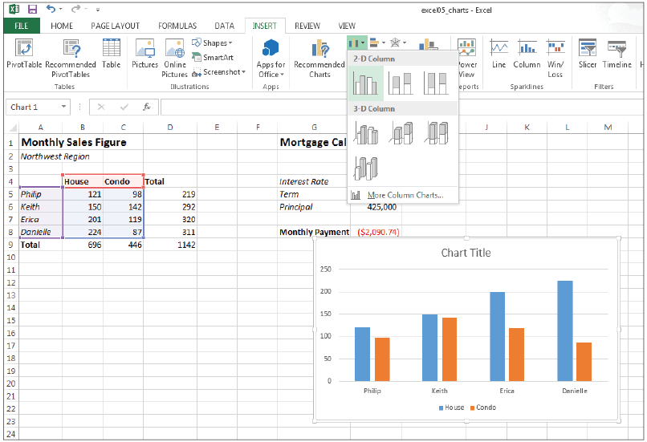Pick the 100% Stacked Column chart

pyautogui.click(x=436, y=83)
